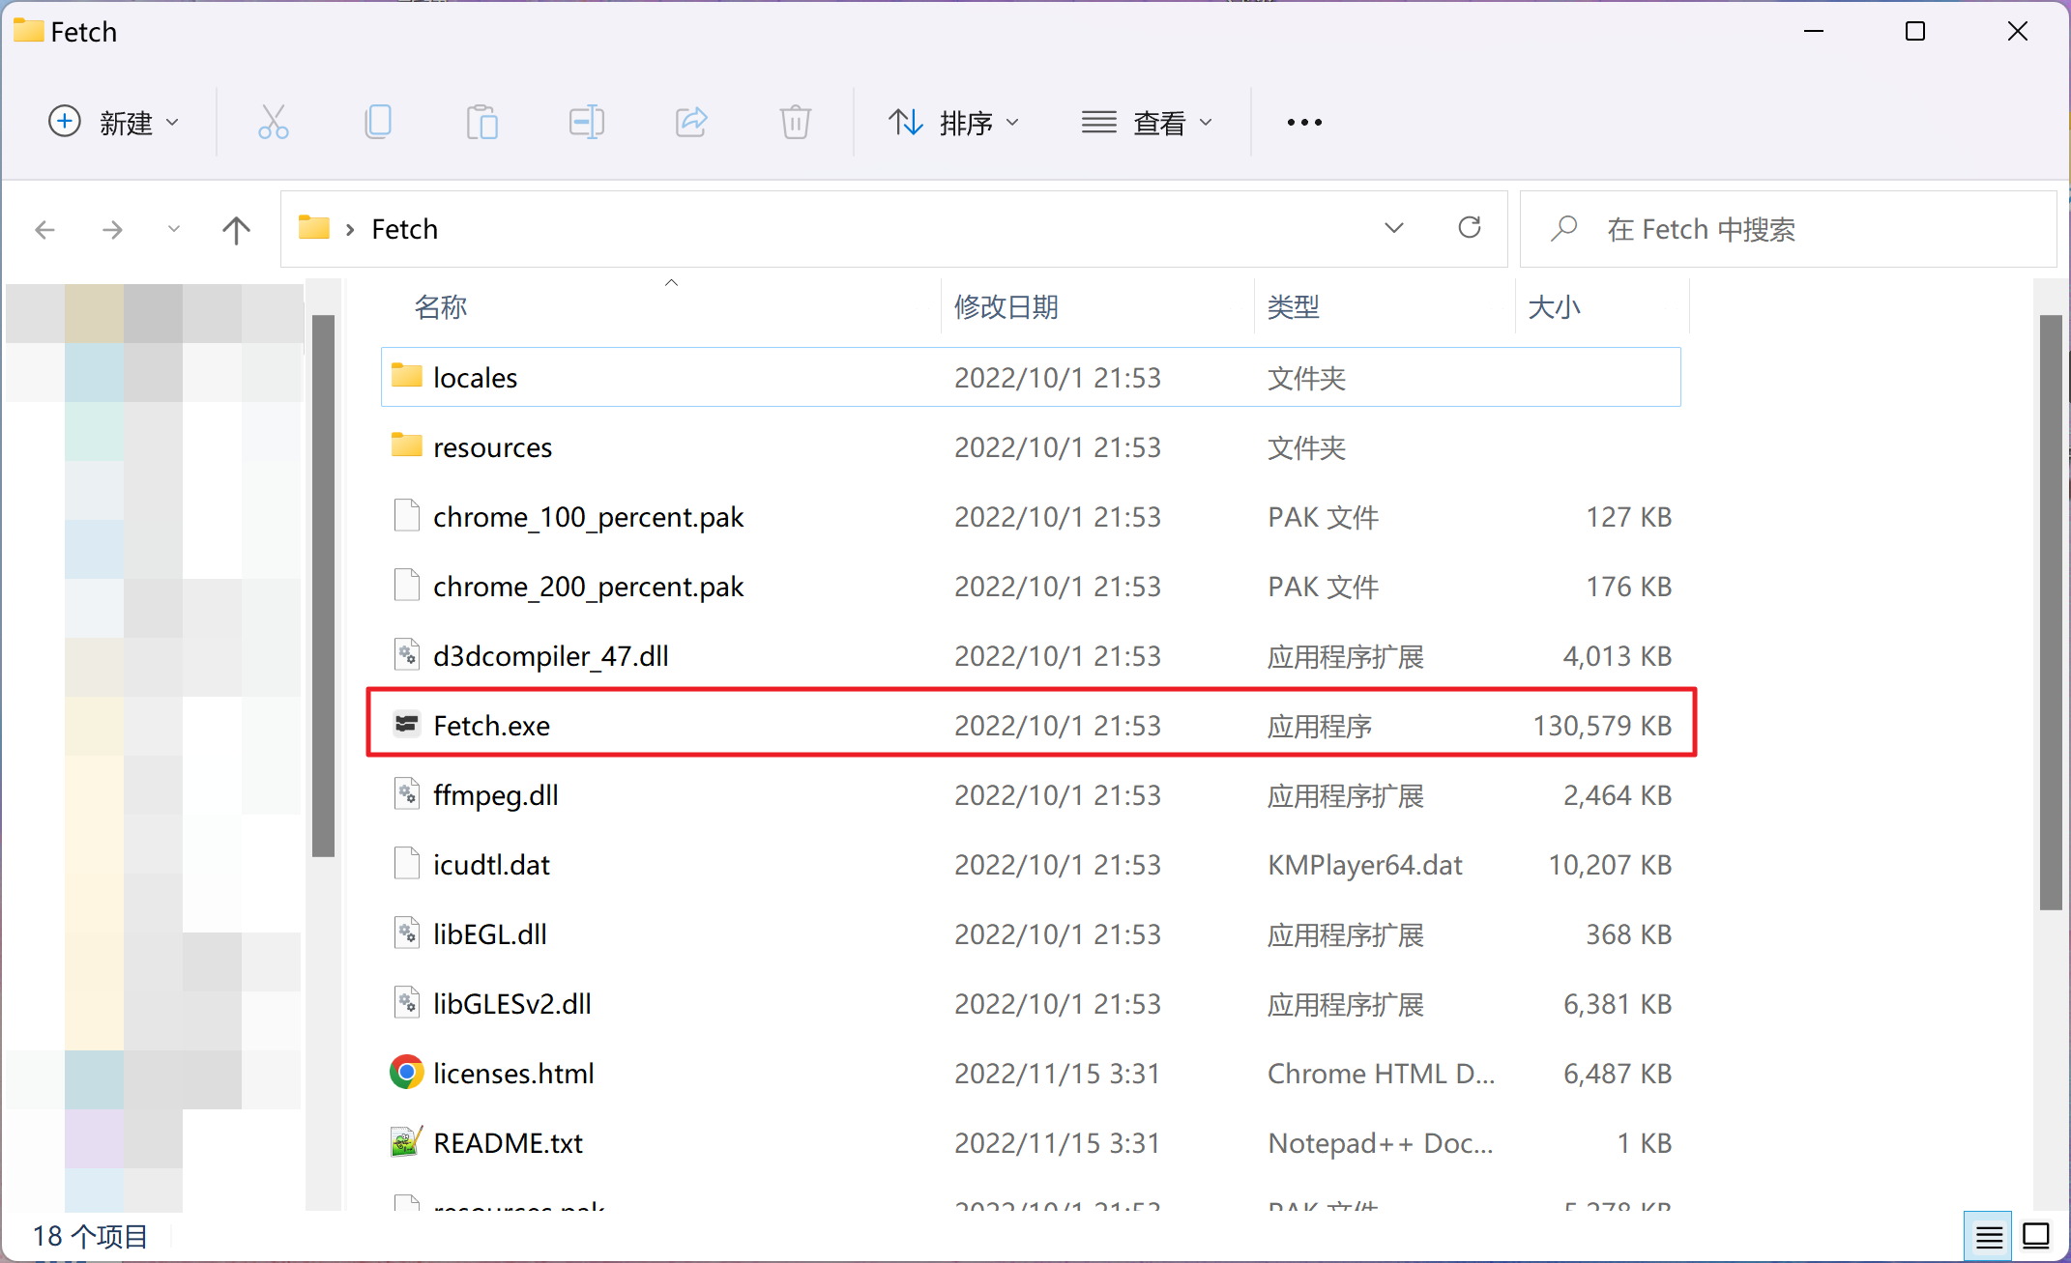Image resolution: width=2071 pixels, height=1263 pixels.
Task: Click the search magnifier icon
Action: [x=1563, y=229]
